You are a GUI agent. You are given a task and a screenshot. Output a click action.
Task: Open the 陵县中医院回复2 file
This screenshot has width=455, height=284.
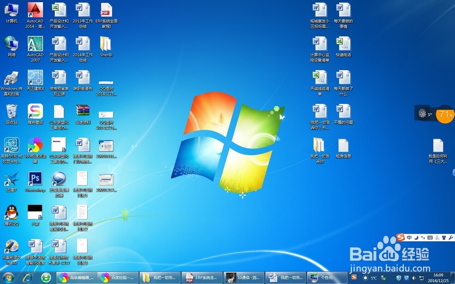pyautogui.click(x=83, y=218)
